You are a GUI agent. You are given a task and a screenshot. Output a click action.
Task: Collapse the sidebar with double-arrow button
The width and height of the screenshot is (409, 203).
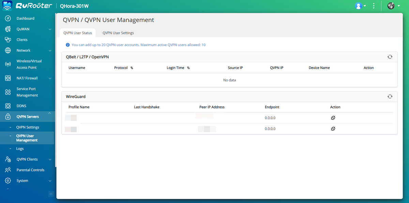click(x=51, y=194)
